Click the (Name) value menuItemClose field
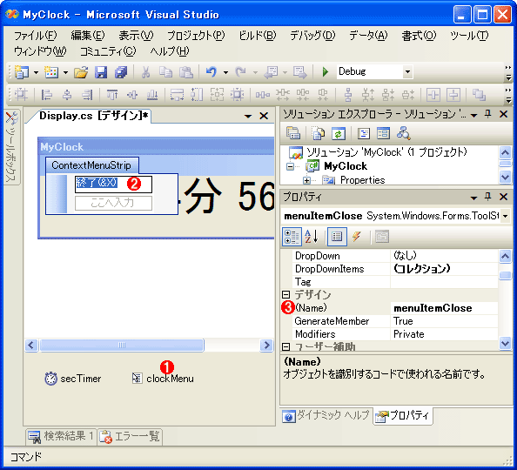The width and height of the screenshot is (517, 470). point(444,308)
